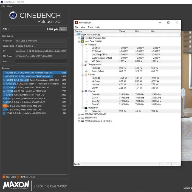The height and width of the screenshot is (192, 192).
Task: Click the ST3500413AS drive icon
Action: pyautogui.click(x=83, y=118)
